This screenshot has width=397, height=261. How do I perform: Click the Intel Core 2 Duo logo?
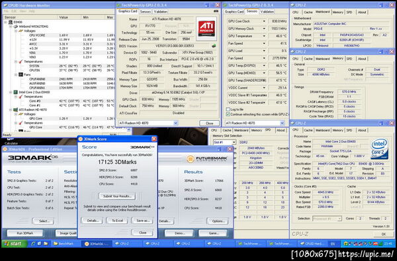click(x=379, y=149)
